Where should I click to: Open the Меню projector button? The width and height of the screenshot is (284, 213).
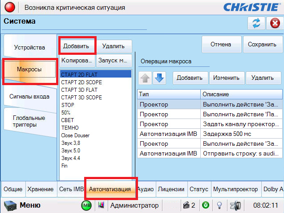click(x=22, y=205)
